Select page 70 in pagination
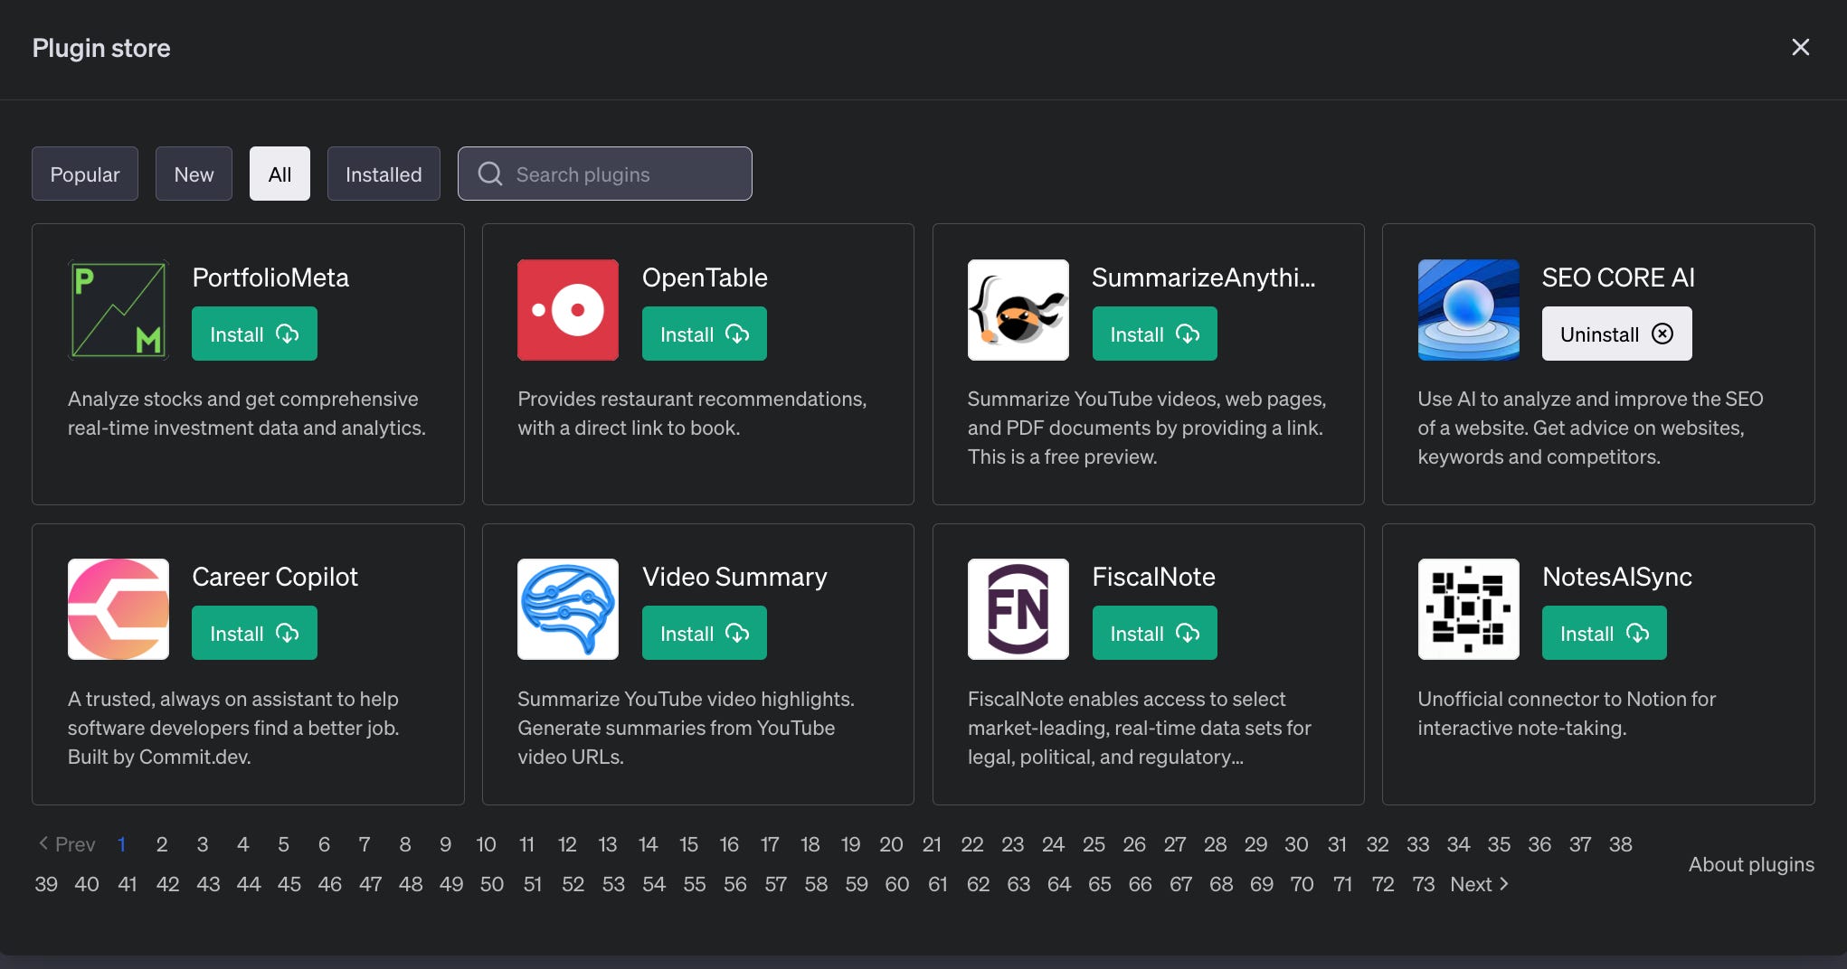 [x=1302, y=884]
